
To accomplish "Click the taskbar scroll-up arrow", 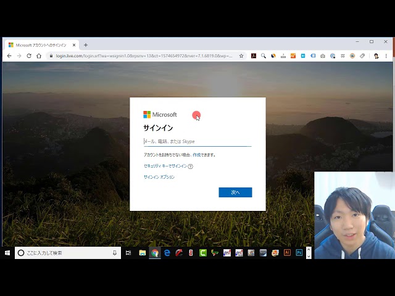I will (x=309, y=249).
